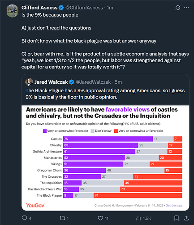The height and width of the screenshot is (225, 194).
Task: Click Jared Walczak's name in quoted post
Action: (51, 82)
